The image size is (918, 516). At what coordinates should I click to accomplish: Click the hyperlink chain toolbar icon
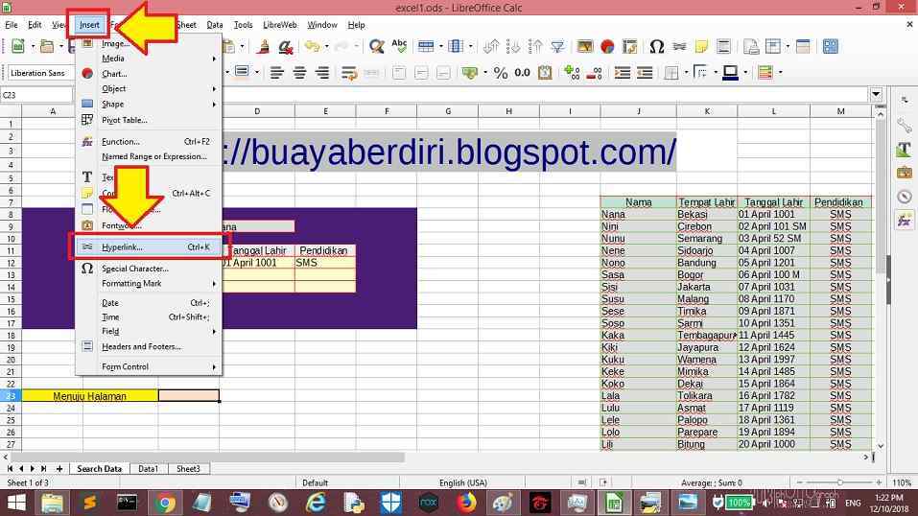679,46
